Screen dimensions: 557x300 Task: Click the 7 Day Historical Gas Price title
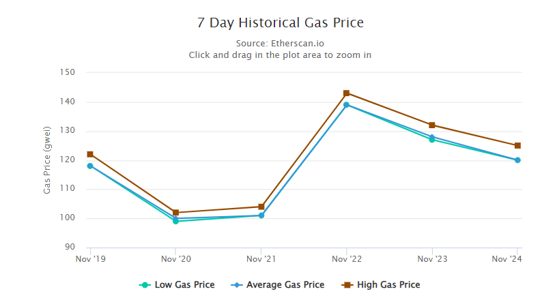point(280,22)
